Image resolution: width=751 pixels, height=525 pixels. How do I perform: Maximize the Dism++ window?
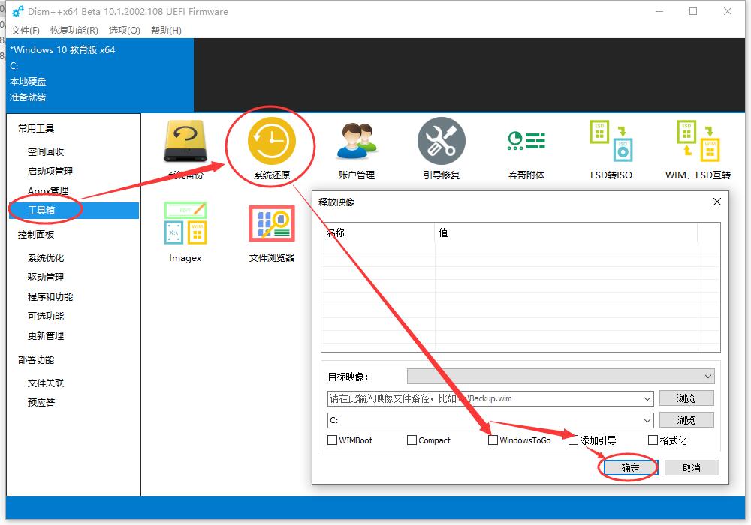coord(693,11)
